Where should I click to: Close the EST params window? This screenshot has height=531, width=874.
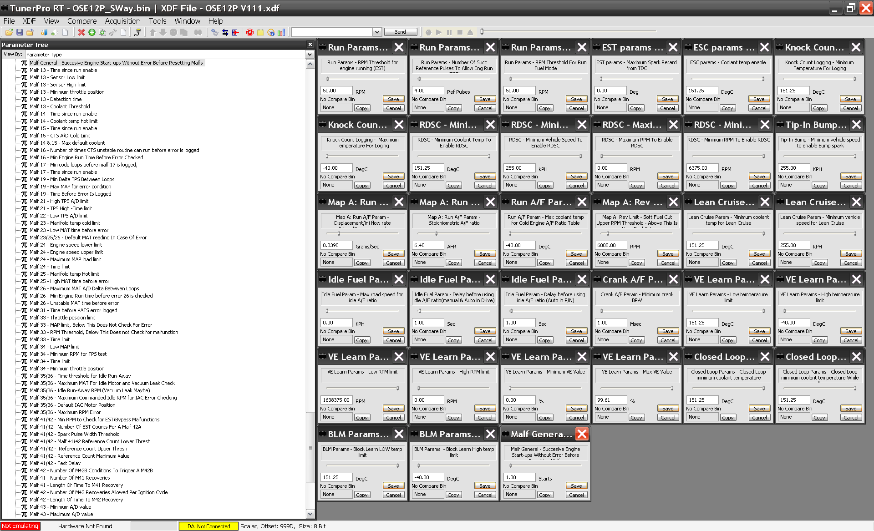tap(673, 47)
